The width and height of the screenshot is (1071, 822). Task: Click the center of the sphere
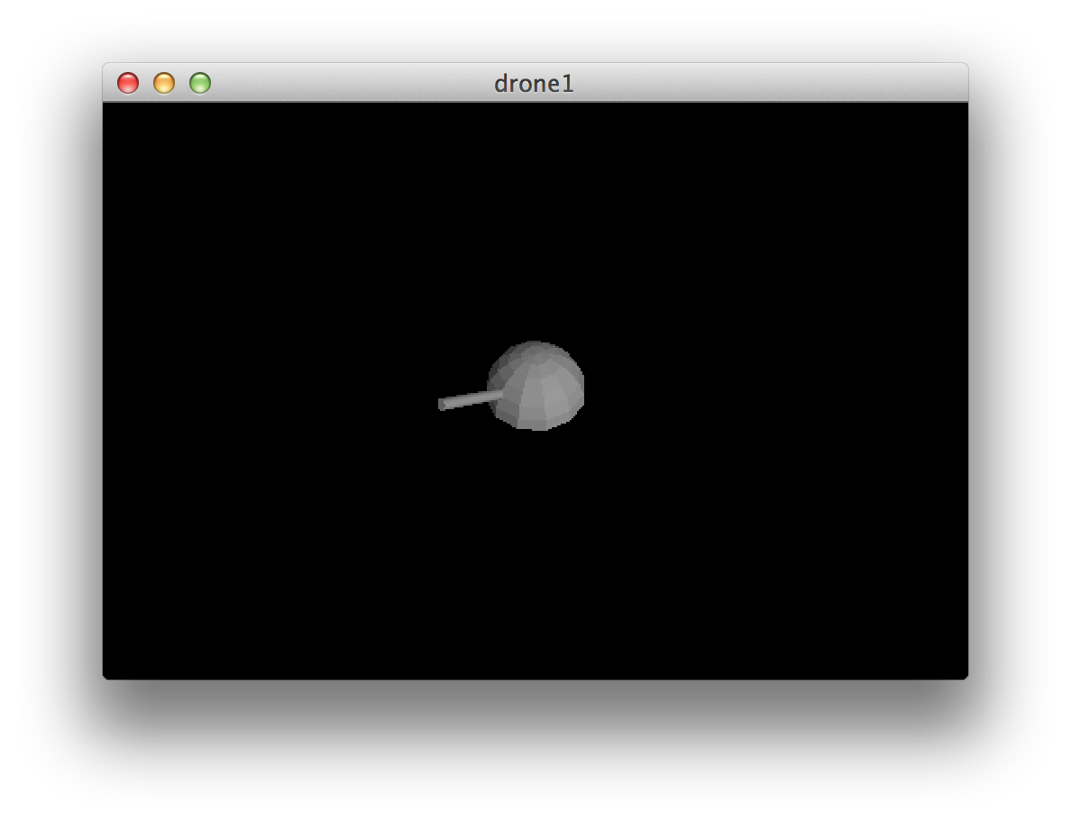[536, 386]
